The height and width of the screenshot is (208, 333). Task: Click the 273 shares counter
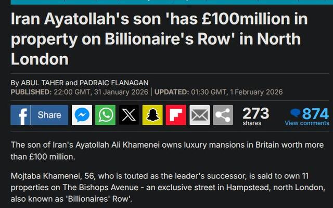(x=255, y=115)
